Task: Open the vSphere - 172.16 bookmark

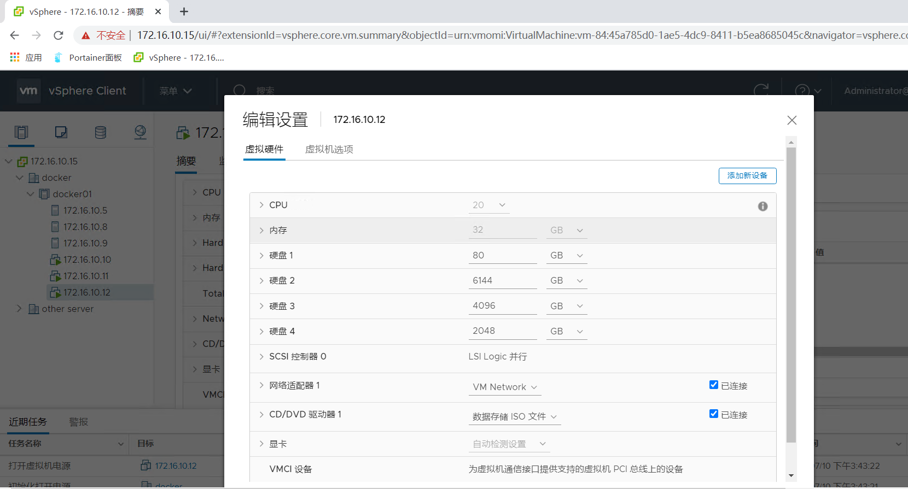Action: pyautogui.click(x=179, y=57)
